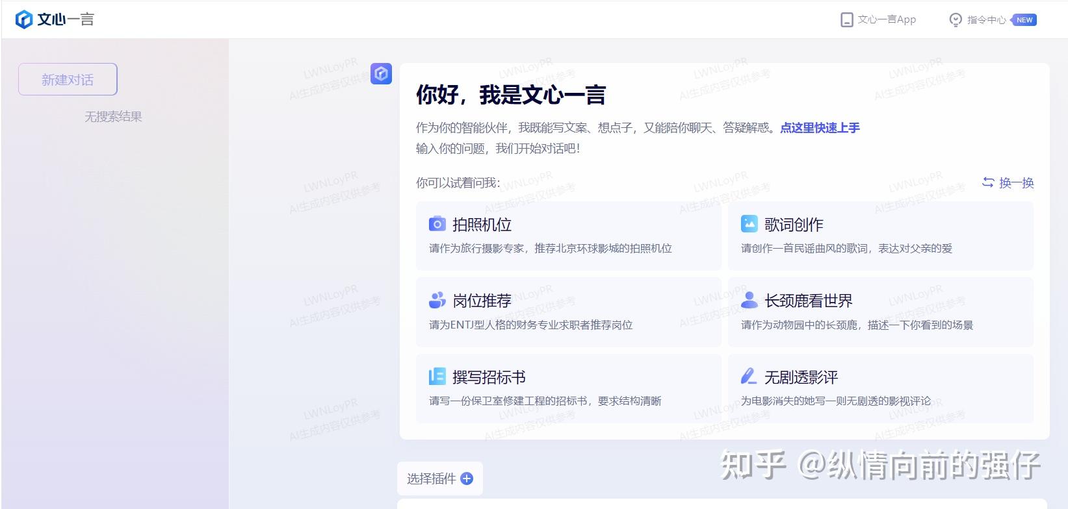Click the bot avatar beside the greeting
The image size is (1068, 509).
click(x=382, y=74)
